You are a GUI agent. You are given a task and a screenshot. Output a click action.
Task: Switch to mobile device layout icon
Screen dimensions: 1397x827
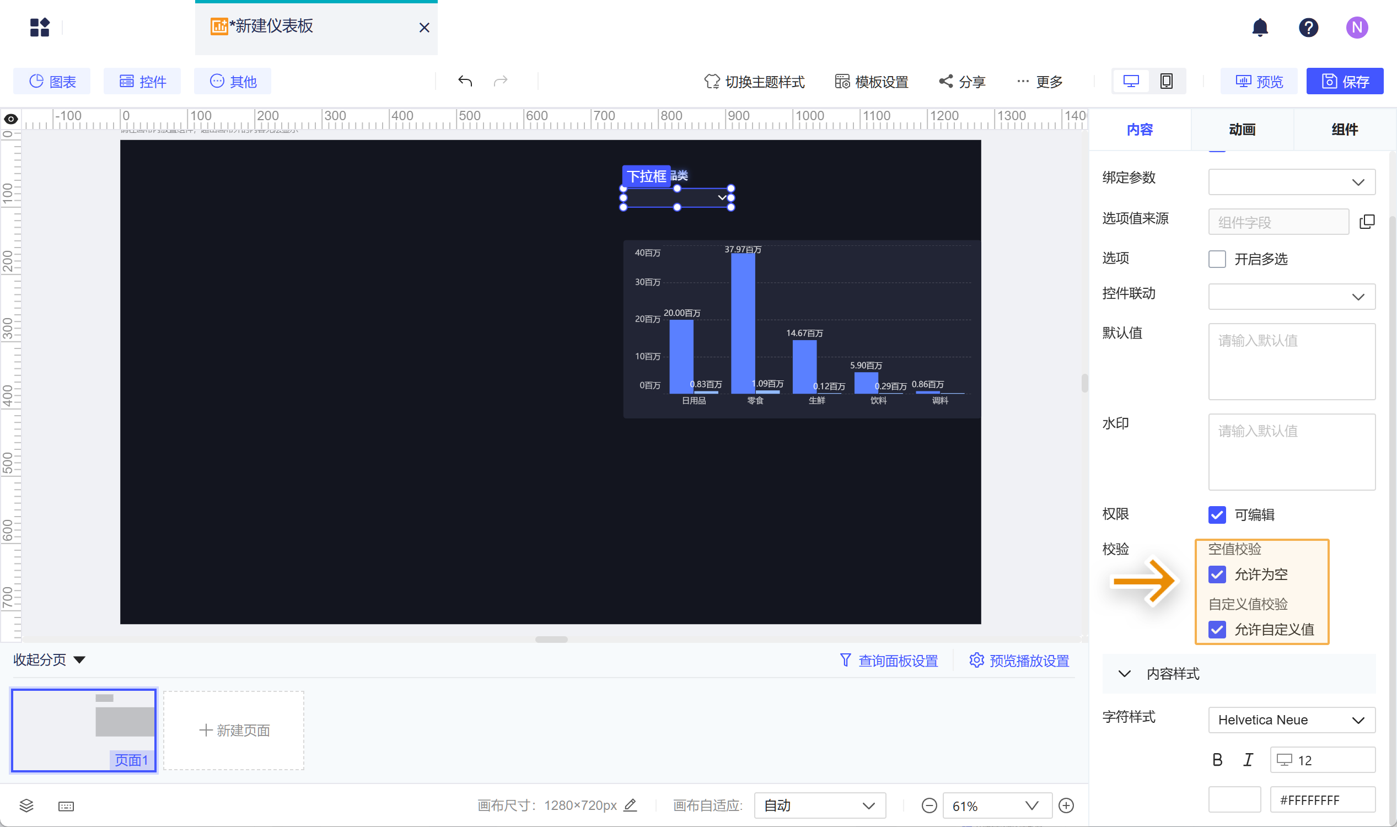1166,82
